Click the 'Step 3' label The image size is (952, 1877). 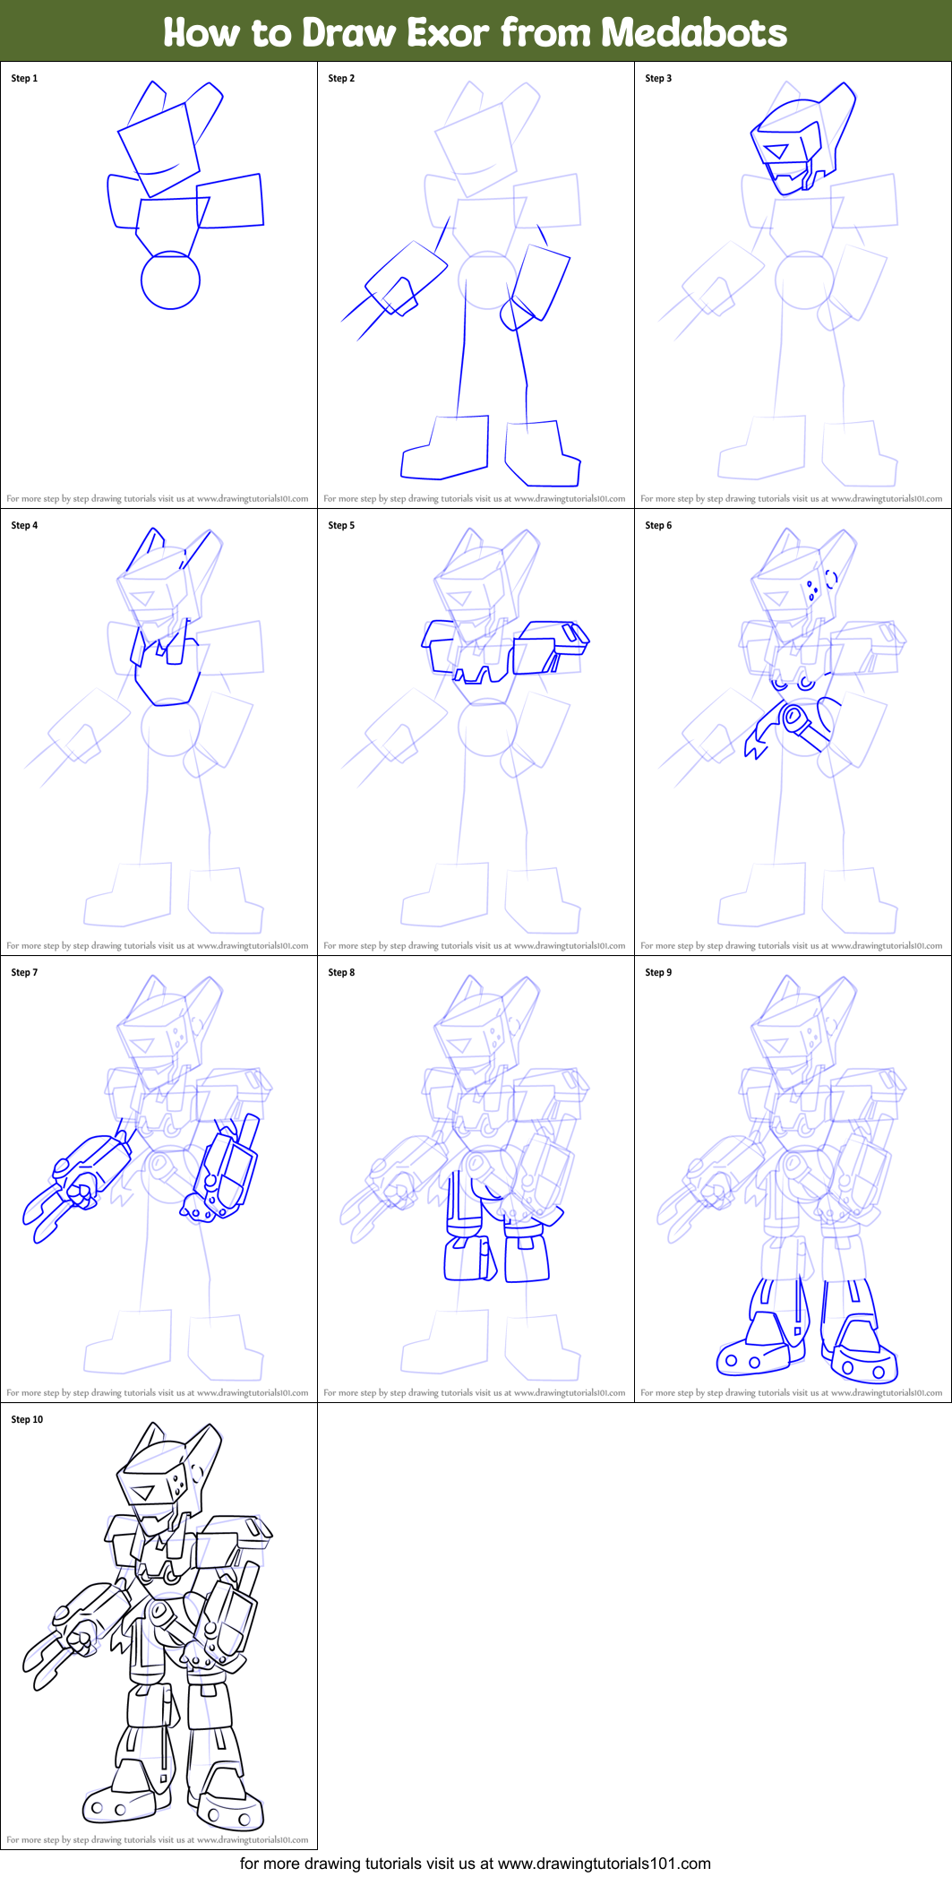658,79
